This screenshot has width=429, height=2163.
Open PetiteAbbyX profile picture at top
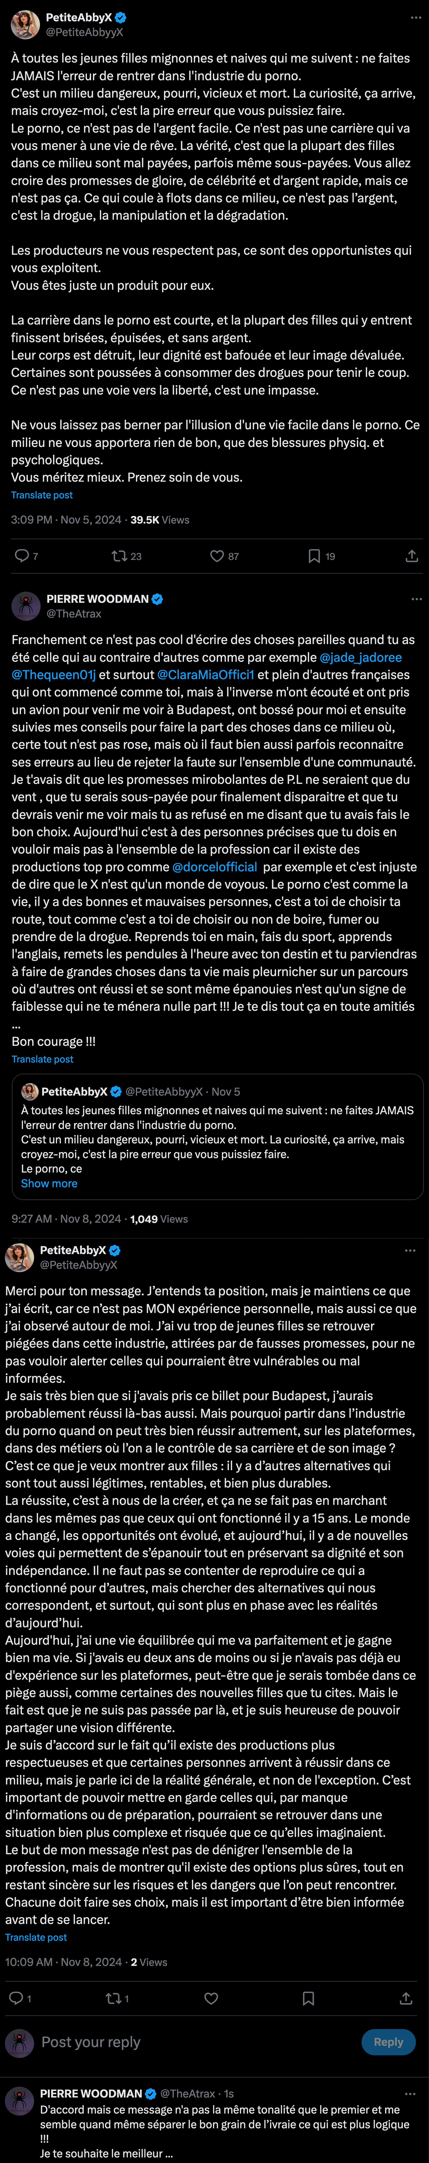(25, 24)
